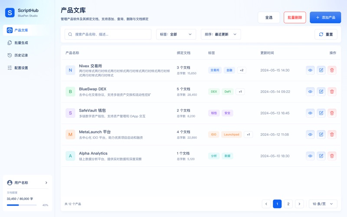
Task: Click the orange IDO tag chip
Action: (x=213, y=135)
